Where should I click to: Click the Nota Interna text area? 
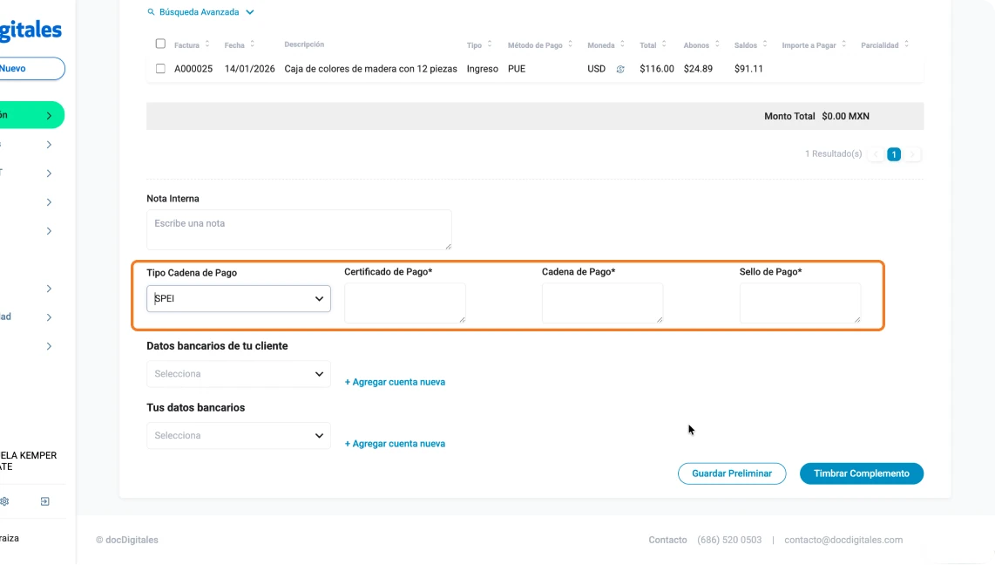point(299,229)
